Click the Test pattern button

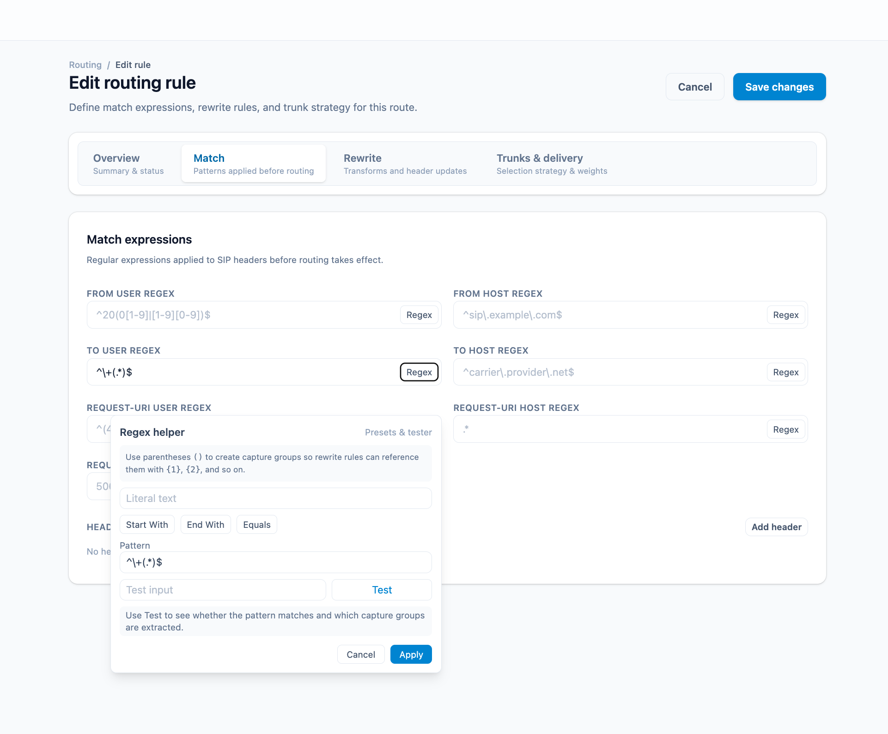tap(382, 590)
